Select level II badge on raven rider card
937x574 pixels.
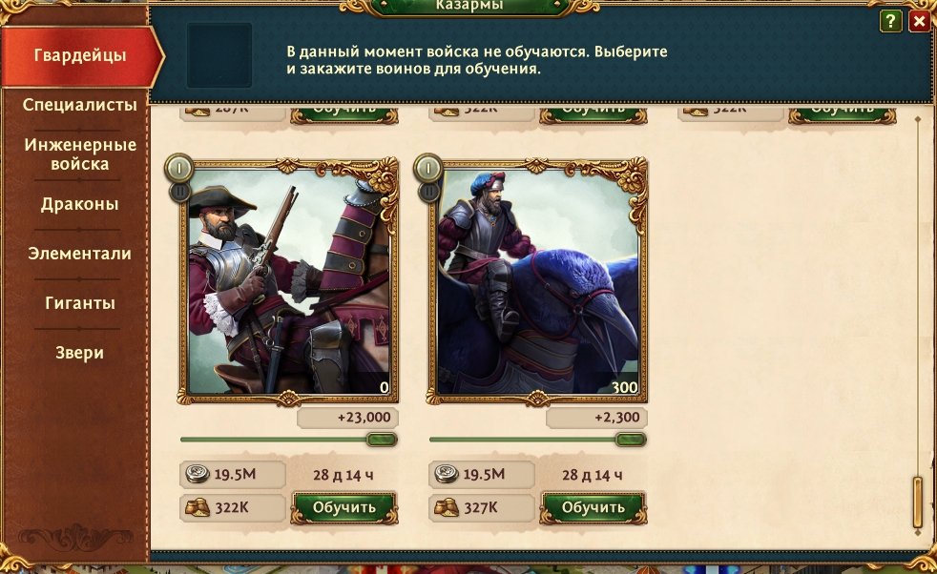pos(429,192)
